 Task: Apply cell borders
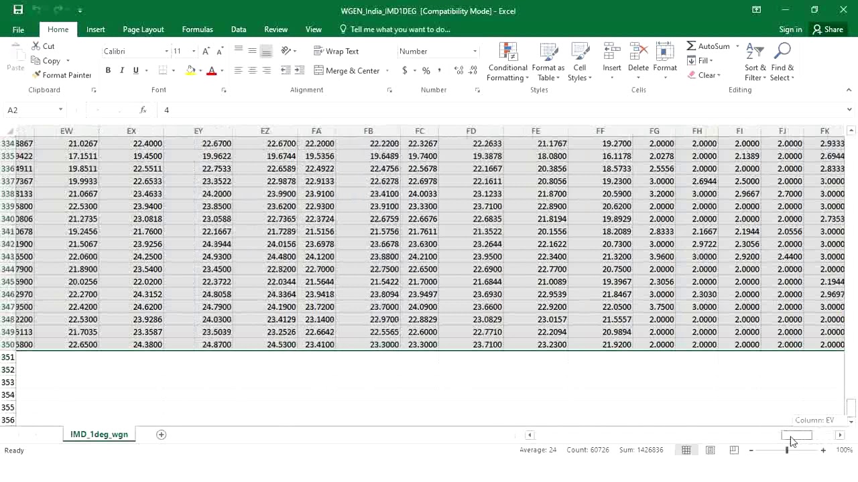pos(163,70)
